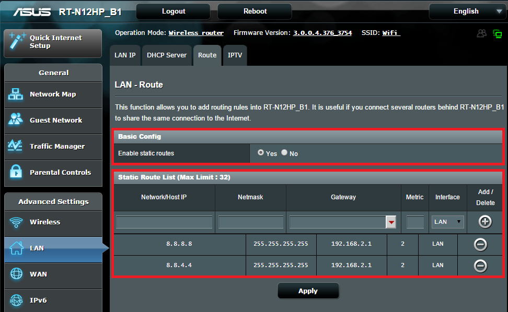The width and height of the screenshot is (508, 312).
Task: Switch to the LAN IP tab
Action: point(125,55)
